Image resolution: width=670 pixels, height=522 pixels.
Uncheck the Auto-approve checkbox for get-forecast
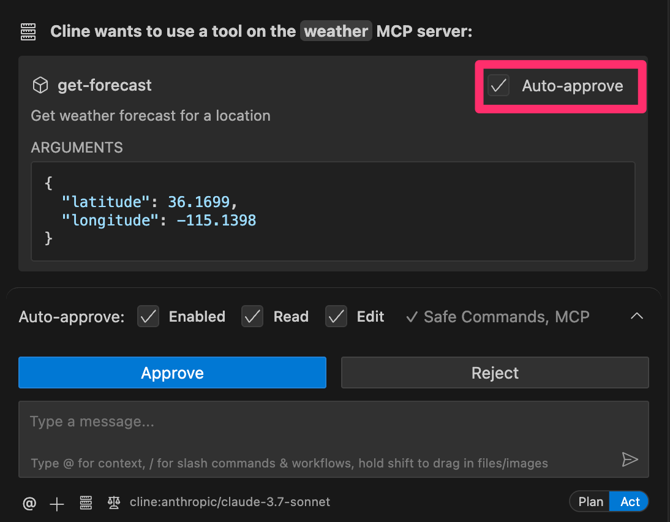pos(499,86)
